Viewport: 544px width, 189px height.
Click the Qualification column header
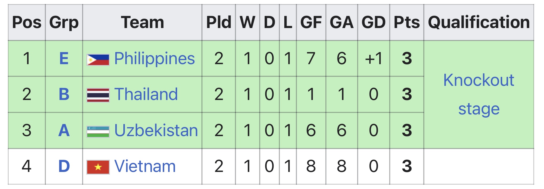tap(479, 23)
